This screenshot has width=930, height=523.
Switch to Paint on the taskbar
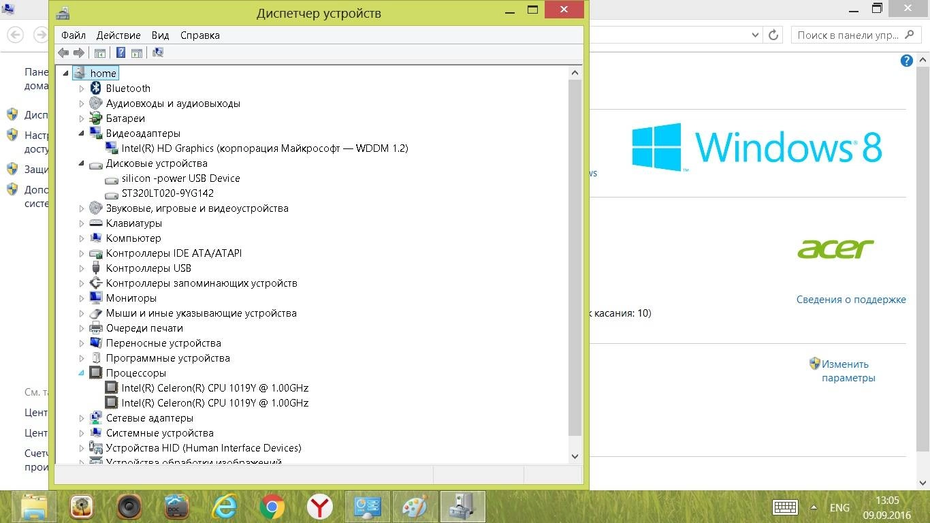tap(415, 507)
